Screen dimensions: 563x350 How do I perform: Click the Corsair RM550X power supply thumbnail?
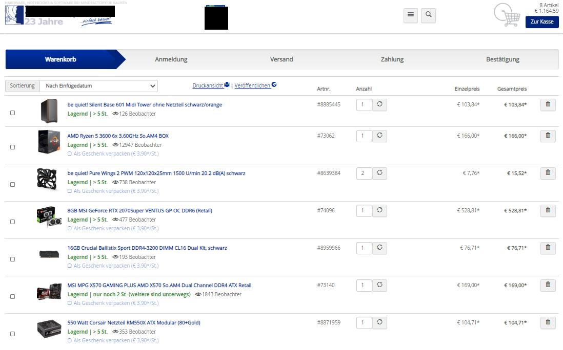[49, 329]
